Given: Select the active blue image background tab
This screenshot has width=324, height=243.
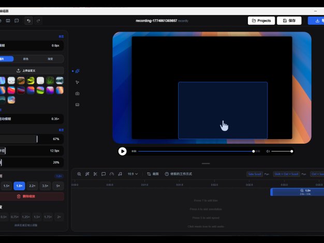Looking at the screenshot, I should [x=6, y=59].
